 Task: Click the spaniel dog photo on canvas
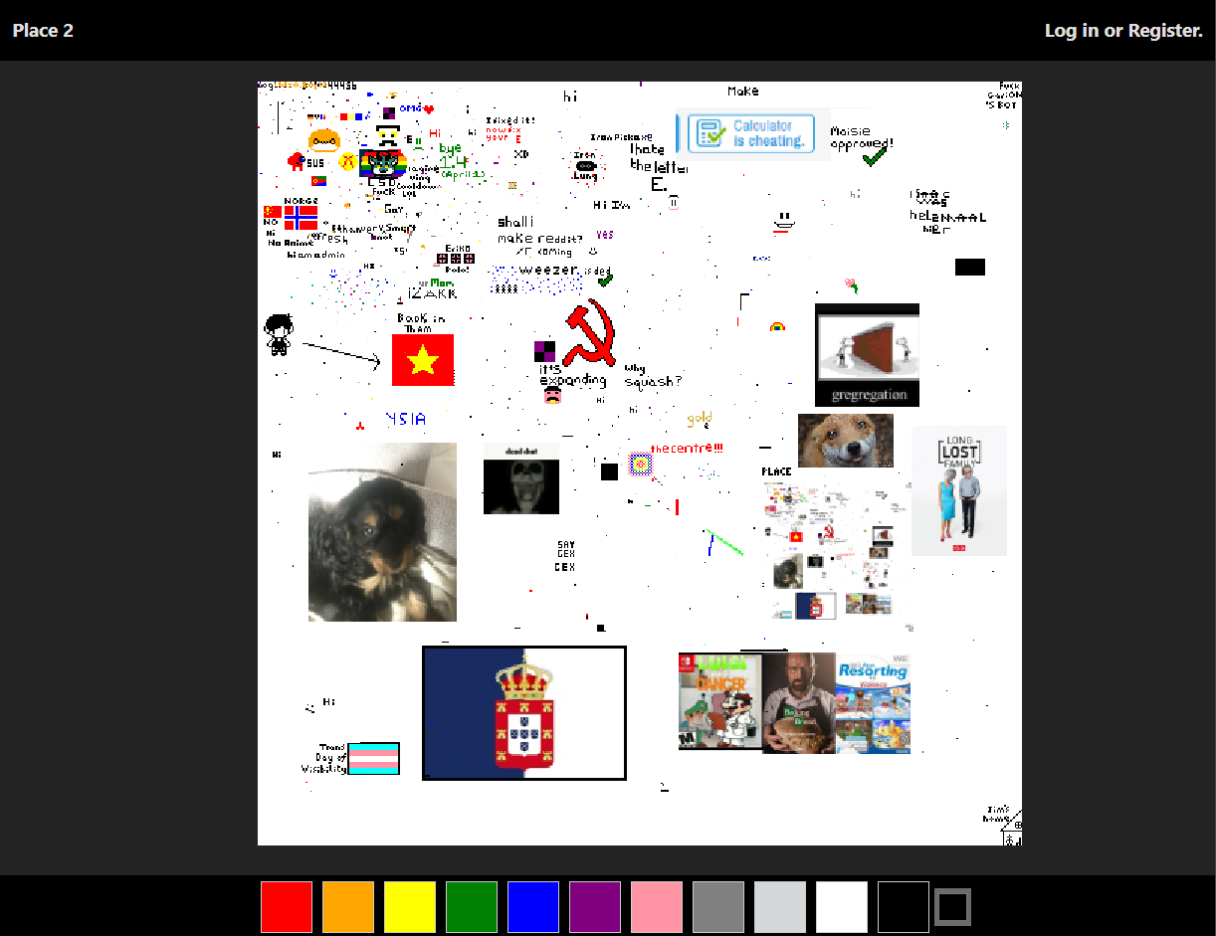382,530
